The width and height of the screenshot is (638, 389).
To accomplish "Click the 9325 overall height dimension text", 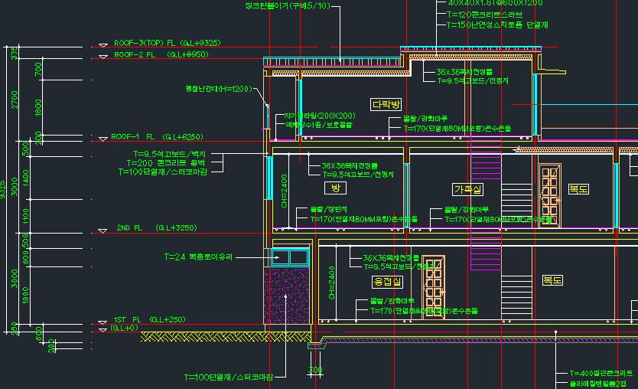I will (3, 185).
